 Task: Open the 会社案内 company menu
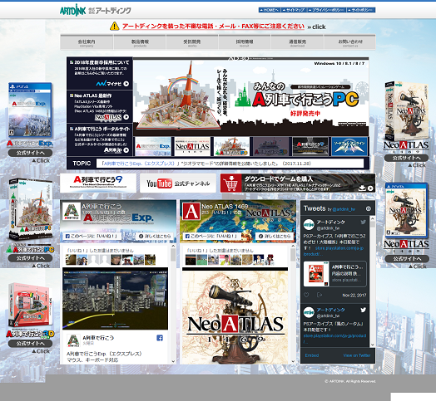point(87,42)
